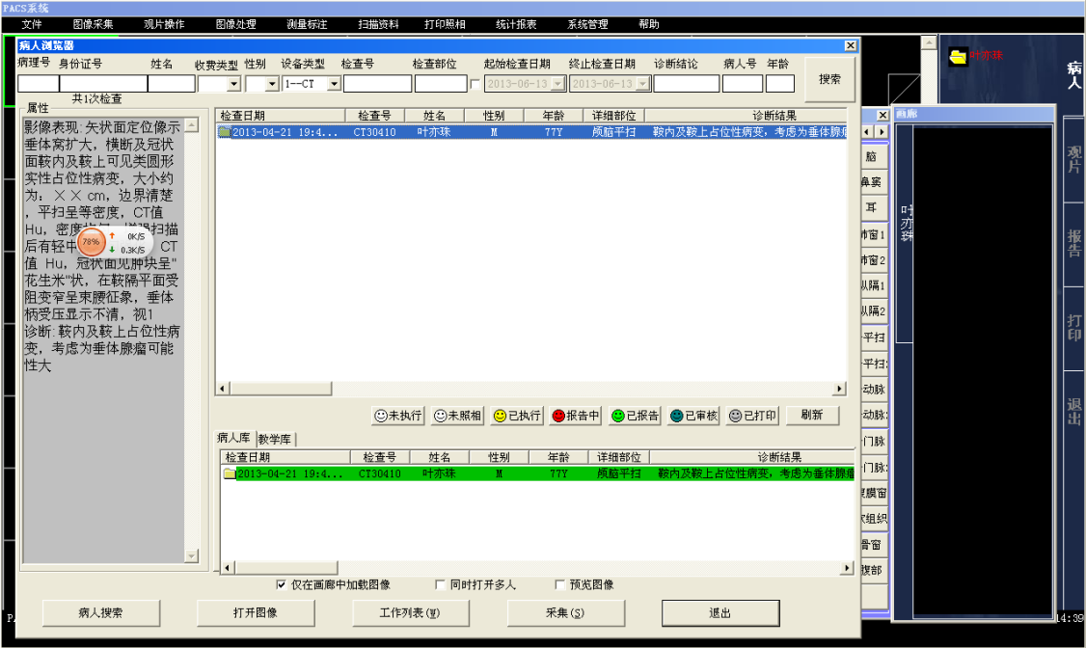Click scroll-up arrow of 属性 text panel
Viewport: 1086px width, 648px height.
[x=192, y=125]
